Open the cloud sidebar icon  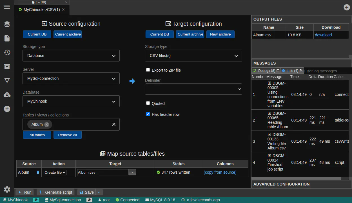[7, 95]
